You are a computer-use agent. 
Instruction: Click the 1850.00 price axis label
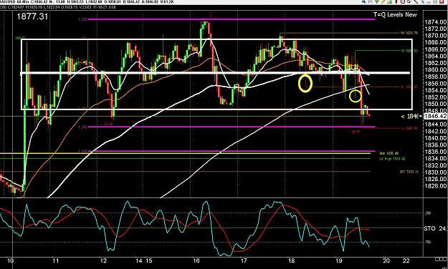[x=435, y=104]
